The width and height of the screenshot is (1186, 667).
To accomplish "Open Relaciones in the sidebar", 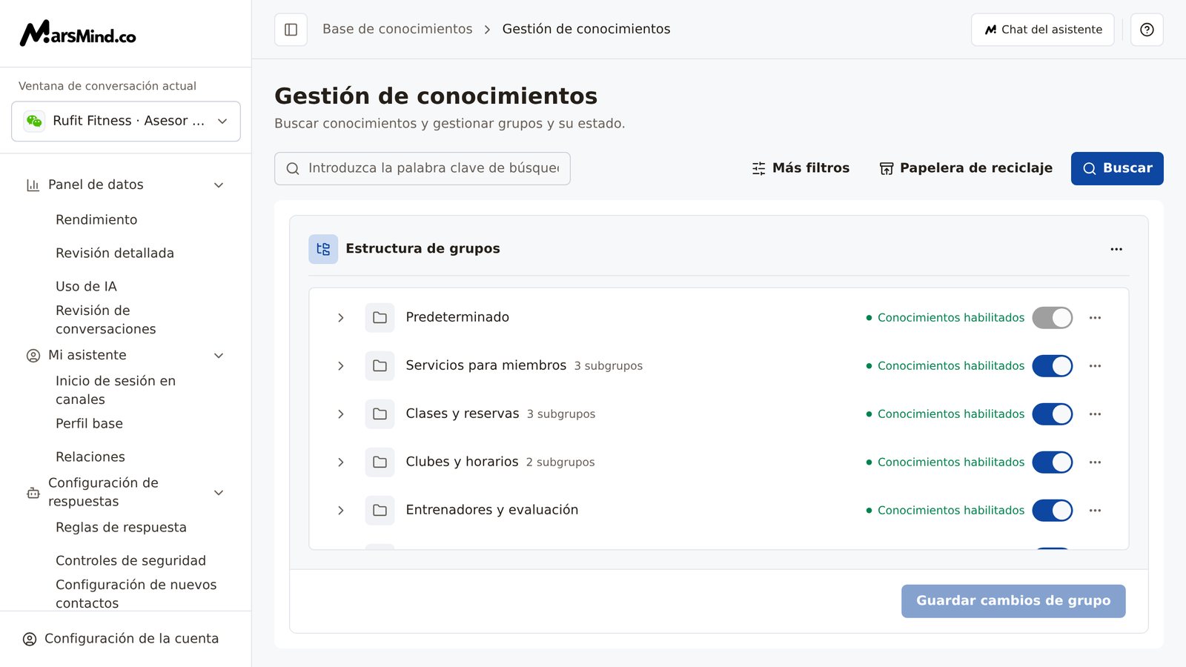I will (x=90, y=457).
